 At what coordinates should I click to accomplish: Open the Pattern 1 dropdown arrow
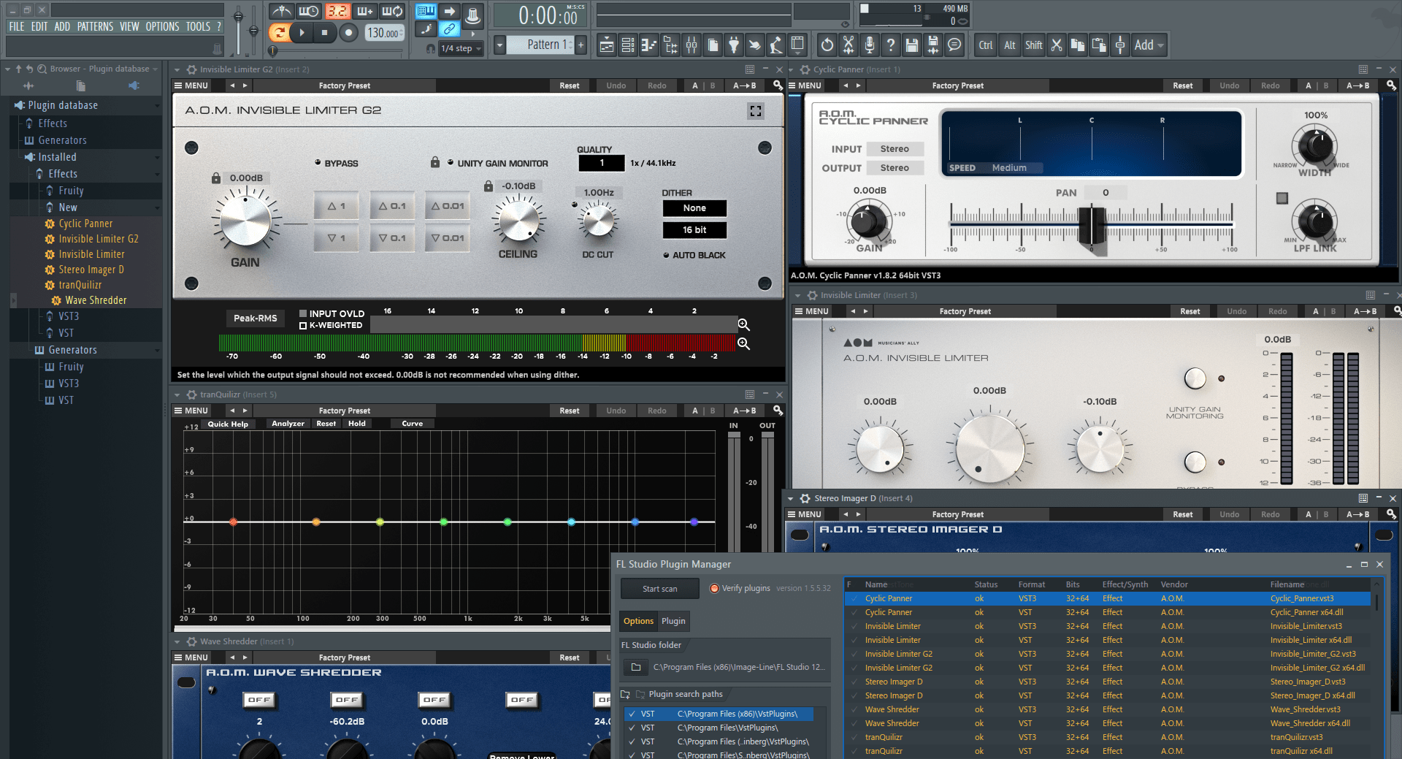tap(499, 45)
